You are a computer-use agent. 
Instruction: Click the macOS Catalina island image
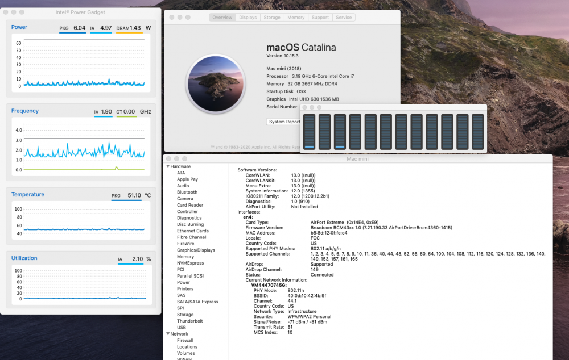pyautogui.click(x=216, y=83)
